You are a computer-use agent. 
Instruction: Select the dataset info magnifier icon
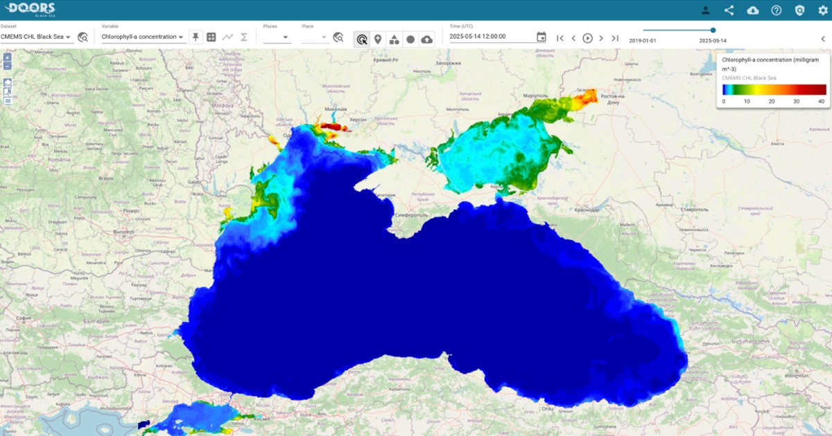tap(83, 37)
